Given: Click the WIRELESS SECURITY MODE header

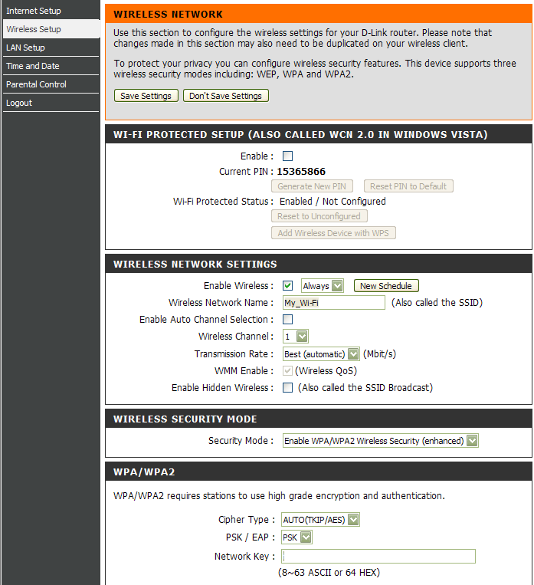Looking at the screenshot, I should (185, 419).
